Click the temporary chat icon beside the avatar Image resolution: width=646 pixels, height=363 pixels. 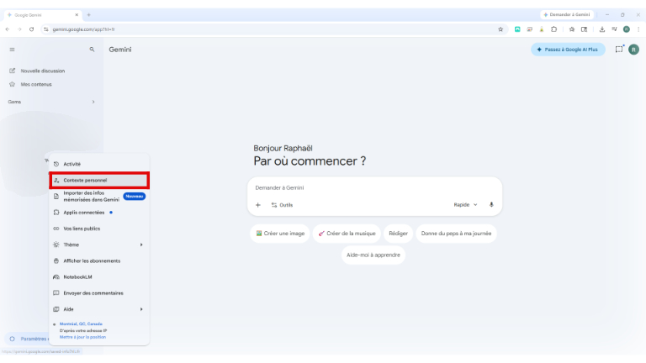click(619, 50)
